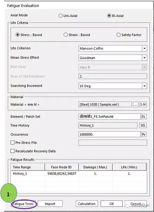Click the EL element selector button

tap(144, 117)
